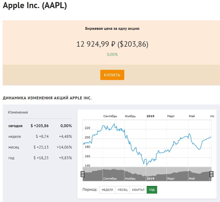Click Ноябрь label in the gray navigator strip
The width and height of the screenshot is (220, 202).
(x=130, y=179)
